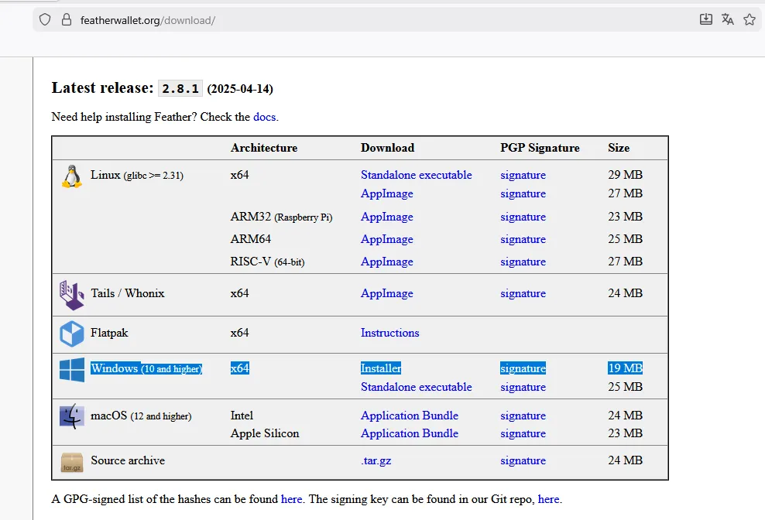Open signature for Tails / Whonix AppImage
The width and height of the screenshot is (765, 520).
point(523,293)
